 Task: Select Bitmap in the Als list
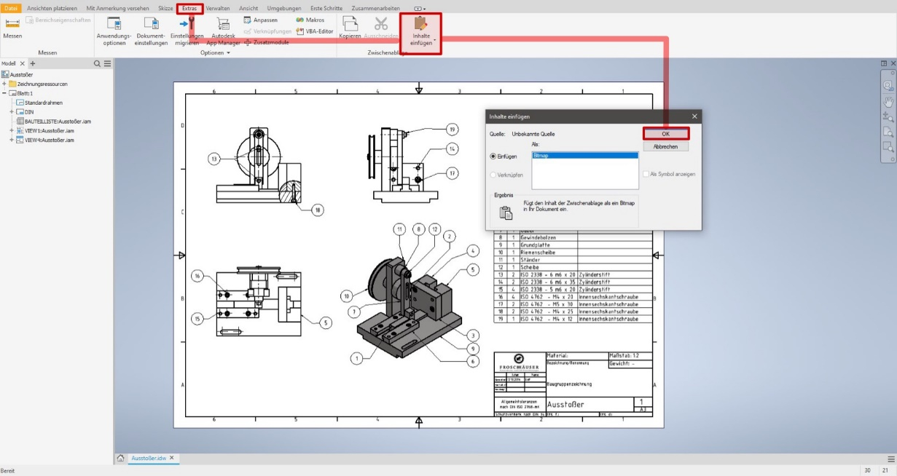click(x=585, y=156)
